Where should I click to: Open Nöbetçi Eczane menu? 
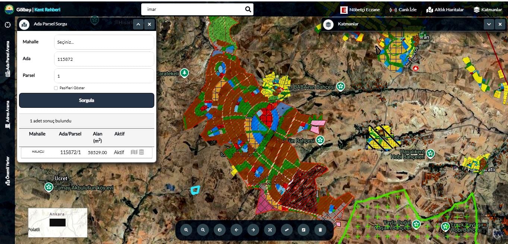[360, 10]
